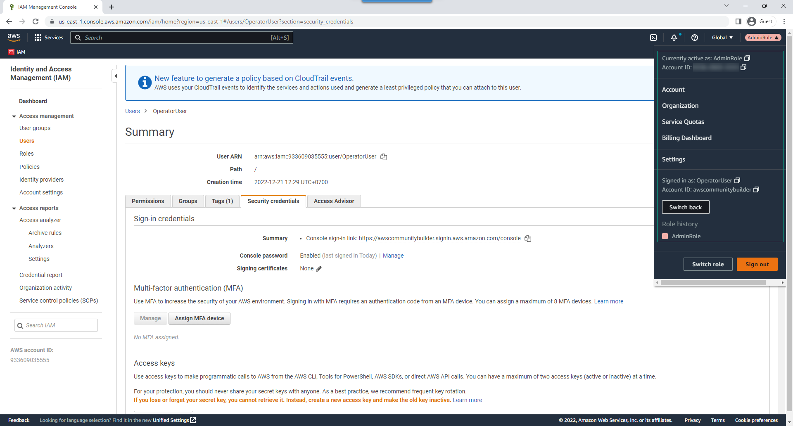This screenshot has height=426, width=793.
Task: Open the Chrome three-dot menu
Action: 784,21
